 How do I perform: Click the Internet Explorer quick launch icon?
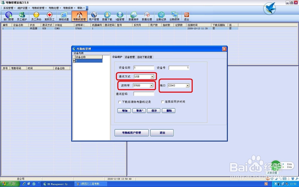point(24,184)
